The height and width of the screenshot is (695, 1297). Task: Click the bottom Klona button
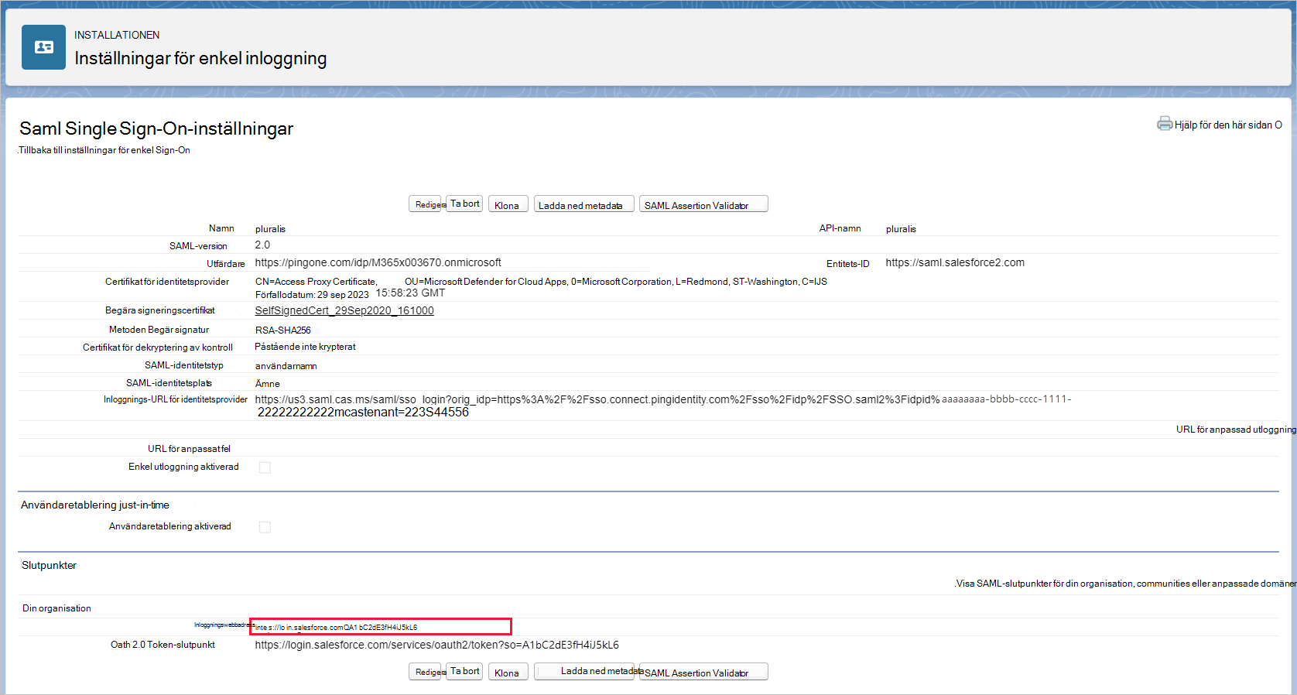[x=508, y=672]
